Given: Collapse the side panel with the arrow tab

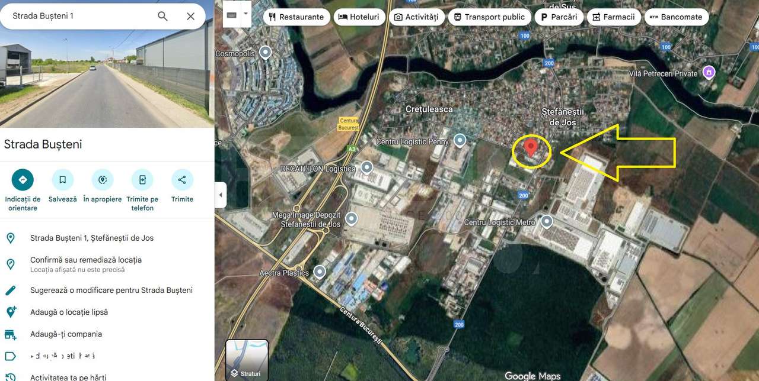Looking at the screenshot, I should tap(221, 195).
